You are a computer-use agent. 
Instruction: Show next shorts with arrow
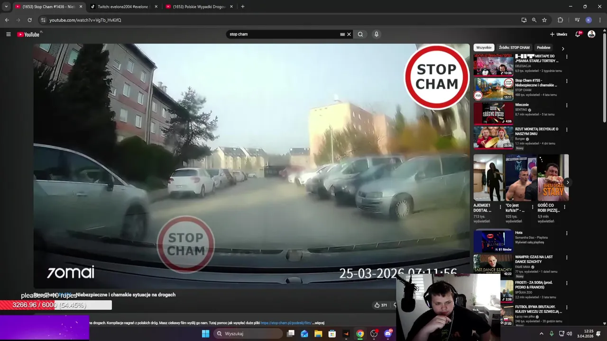point(568,182)
